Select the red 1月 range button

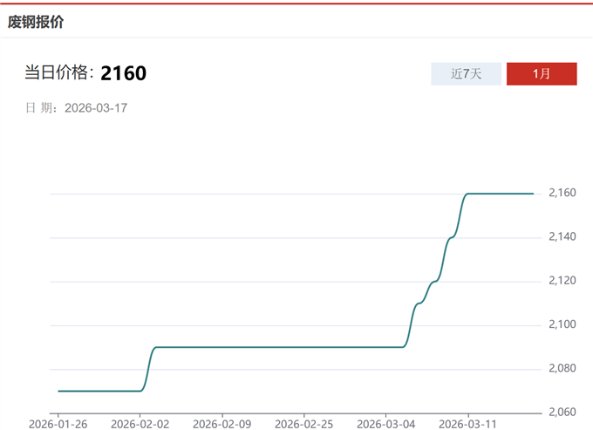click(x=541, y=74)
